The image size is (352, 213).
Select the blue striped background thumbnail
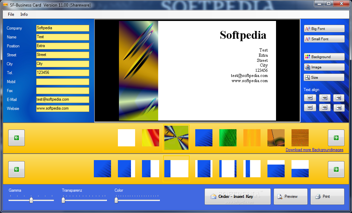(204, 137)
